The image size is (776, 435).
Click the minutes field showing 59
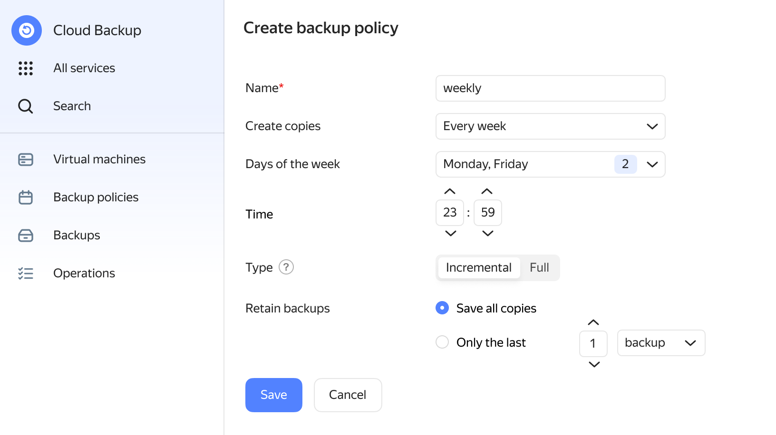[488, 212]
